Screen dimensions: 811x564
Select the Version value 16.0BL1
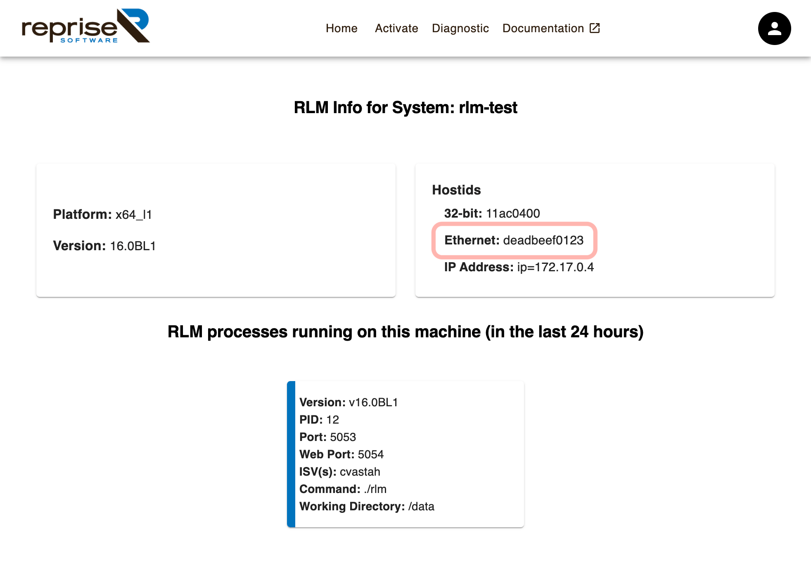[x=133, y=246]
